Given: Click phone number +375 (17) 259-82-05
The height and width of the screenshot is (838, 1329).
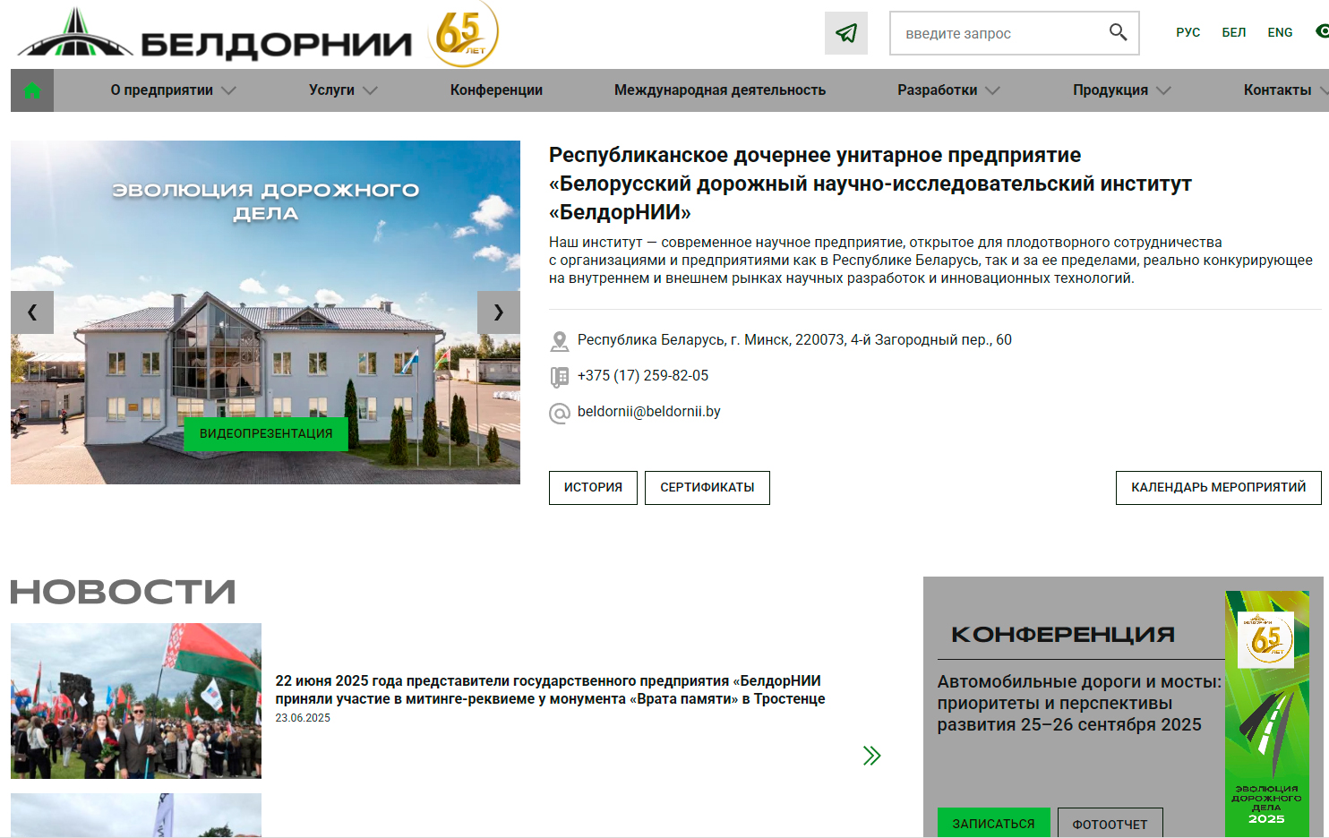Looking at the screenshot, I should 643,376.
